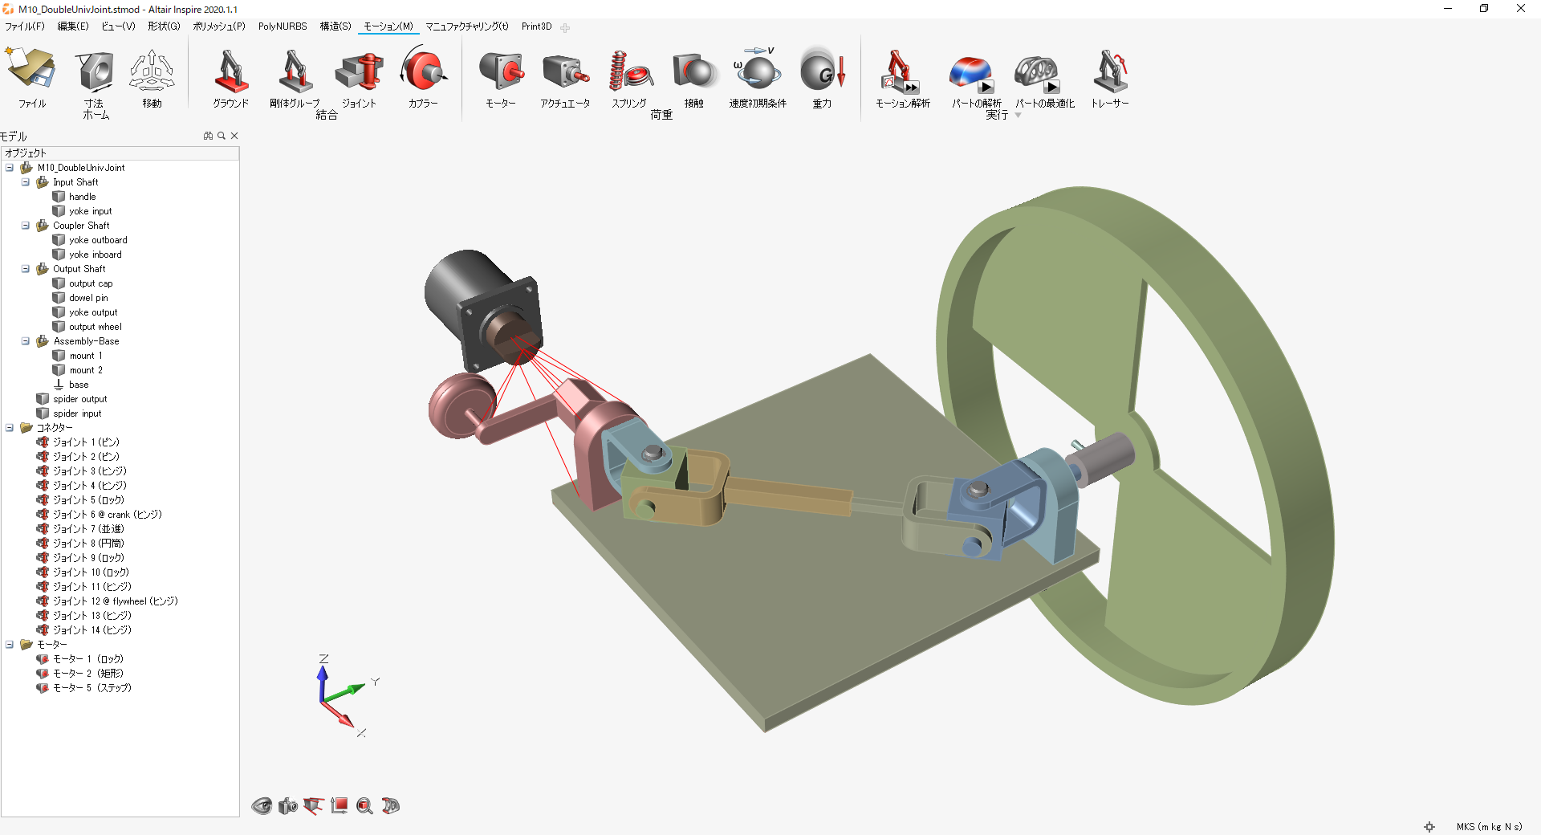Click the XYZ axis triad in viewport
1541x835 pixels.
(x=347, y=694)
